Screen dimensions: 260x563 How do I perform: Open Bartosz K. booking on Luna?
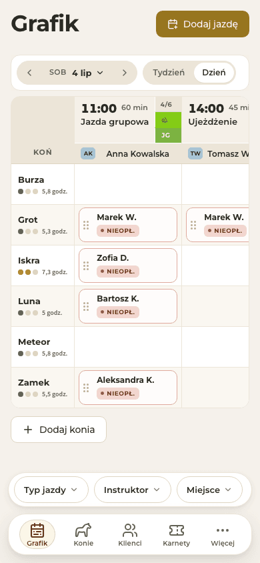click(128, 306)
